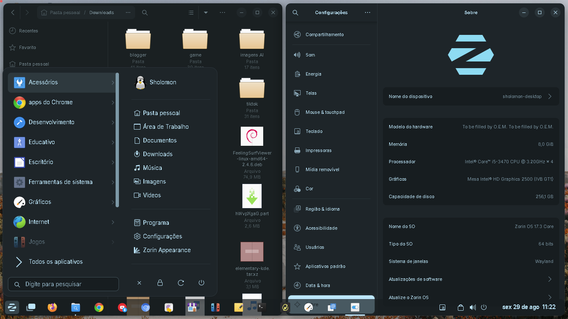Open Firefox from the taskbar

point(52,307)
